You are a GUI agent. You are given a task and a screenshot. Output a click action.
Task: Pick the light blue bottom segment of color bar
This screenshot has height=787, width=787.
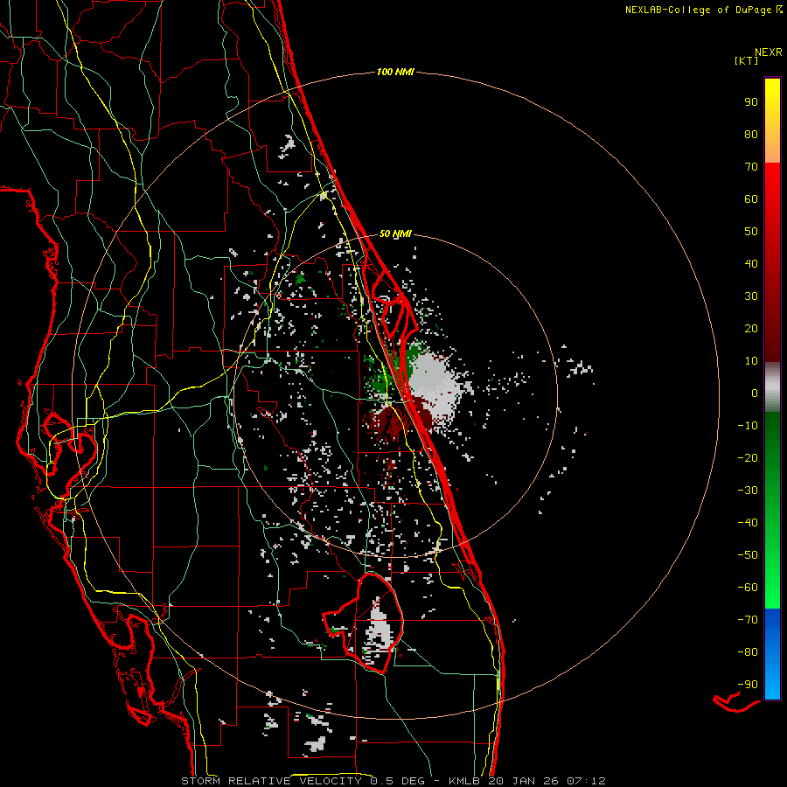click(772, 683)
